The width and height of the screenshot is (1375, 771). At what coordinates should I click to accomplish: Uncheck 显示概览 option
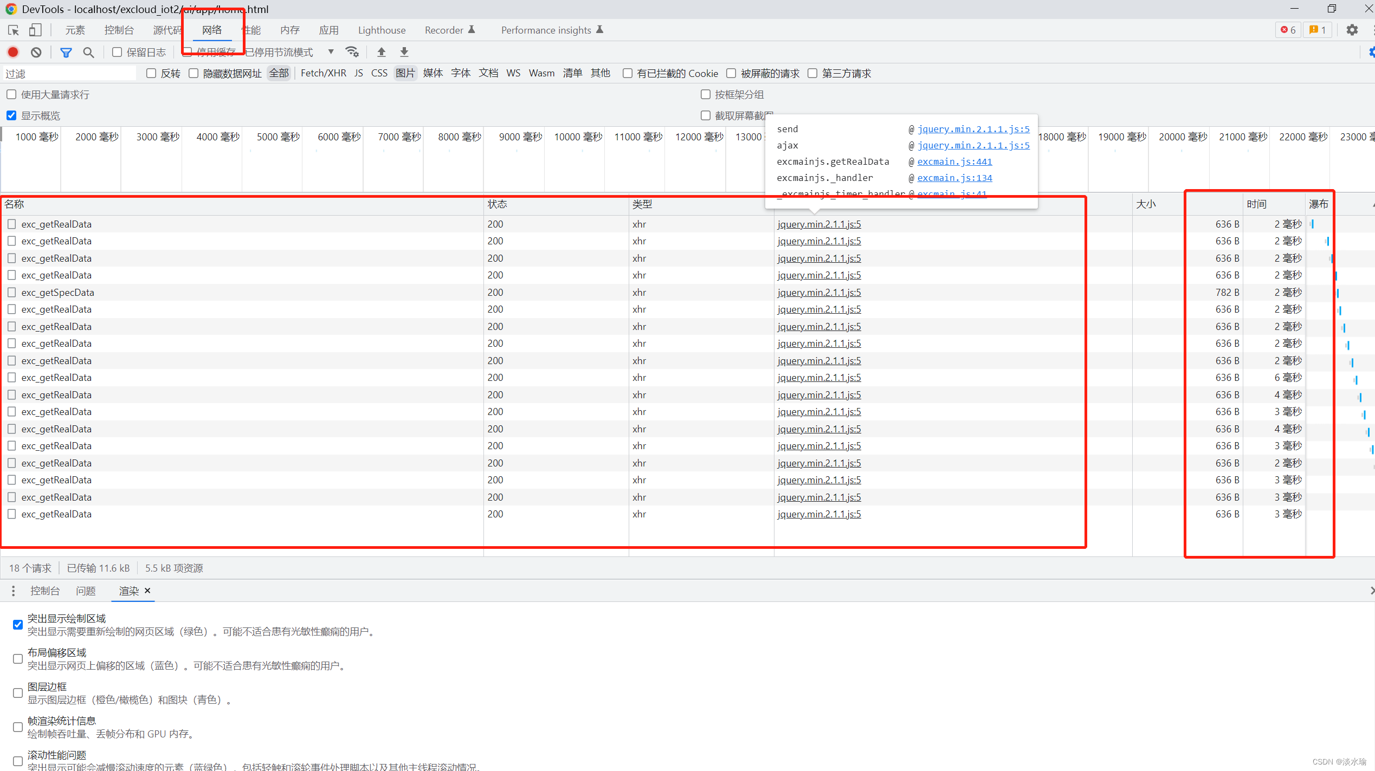click(11, 115)
